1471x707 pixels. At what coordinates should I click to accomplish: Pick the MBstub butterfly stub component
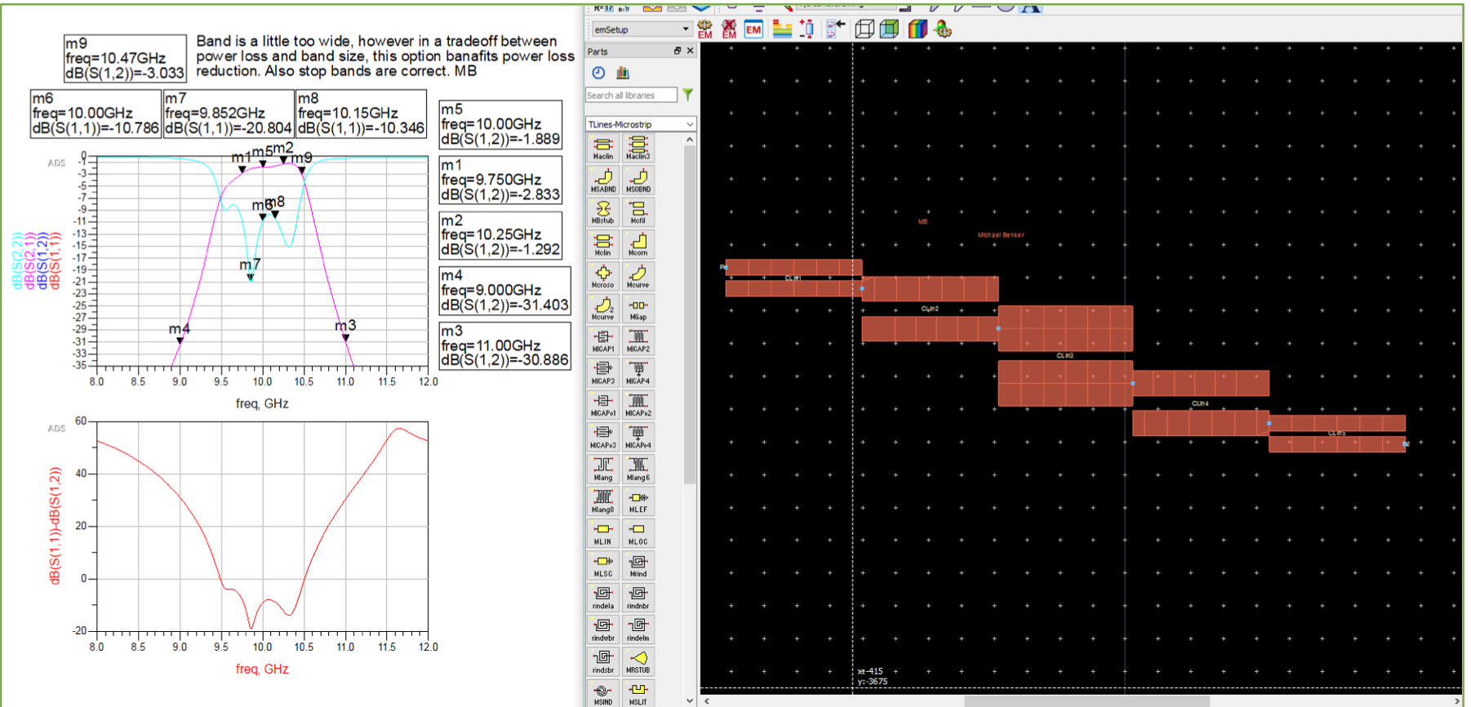click(602, 212)
